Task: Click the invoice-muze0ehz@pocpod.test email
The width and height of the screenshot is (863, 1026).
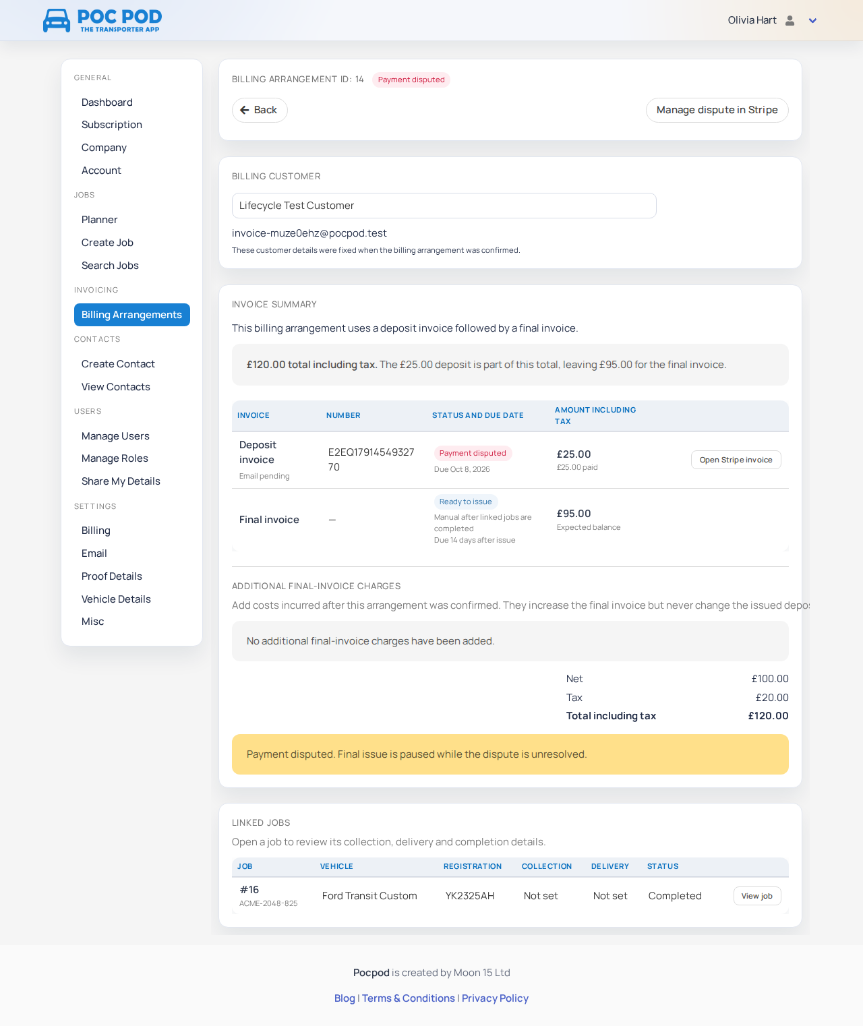Action: [x=309, y=233]
